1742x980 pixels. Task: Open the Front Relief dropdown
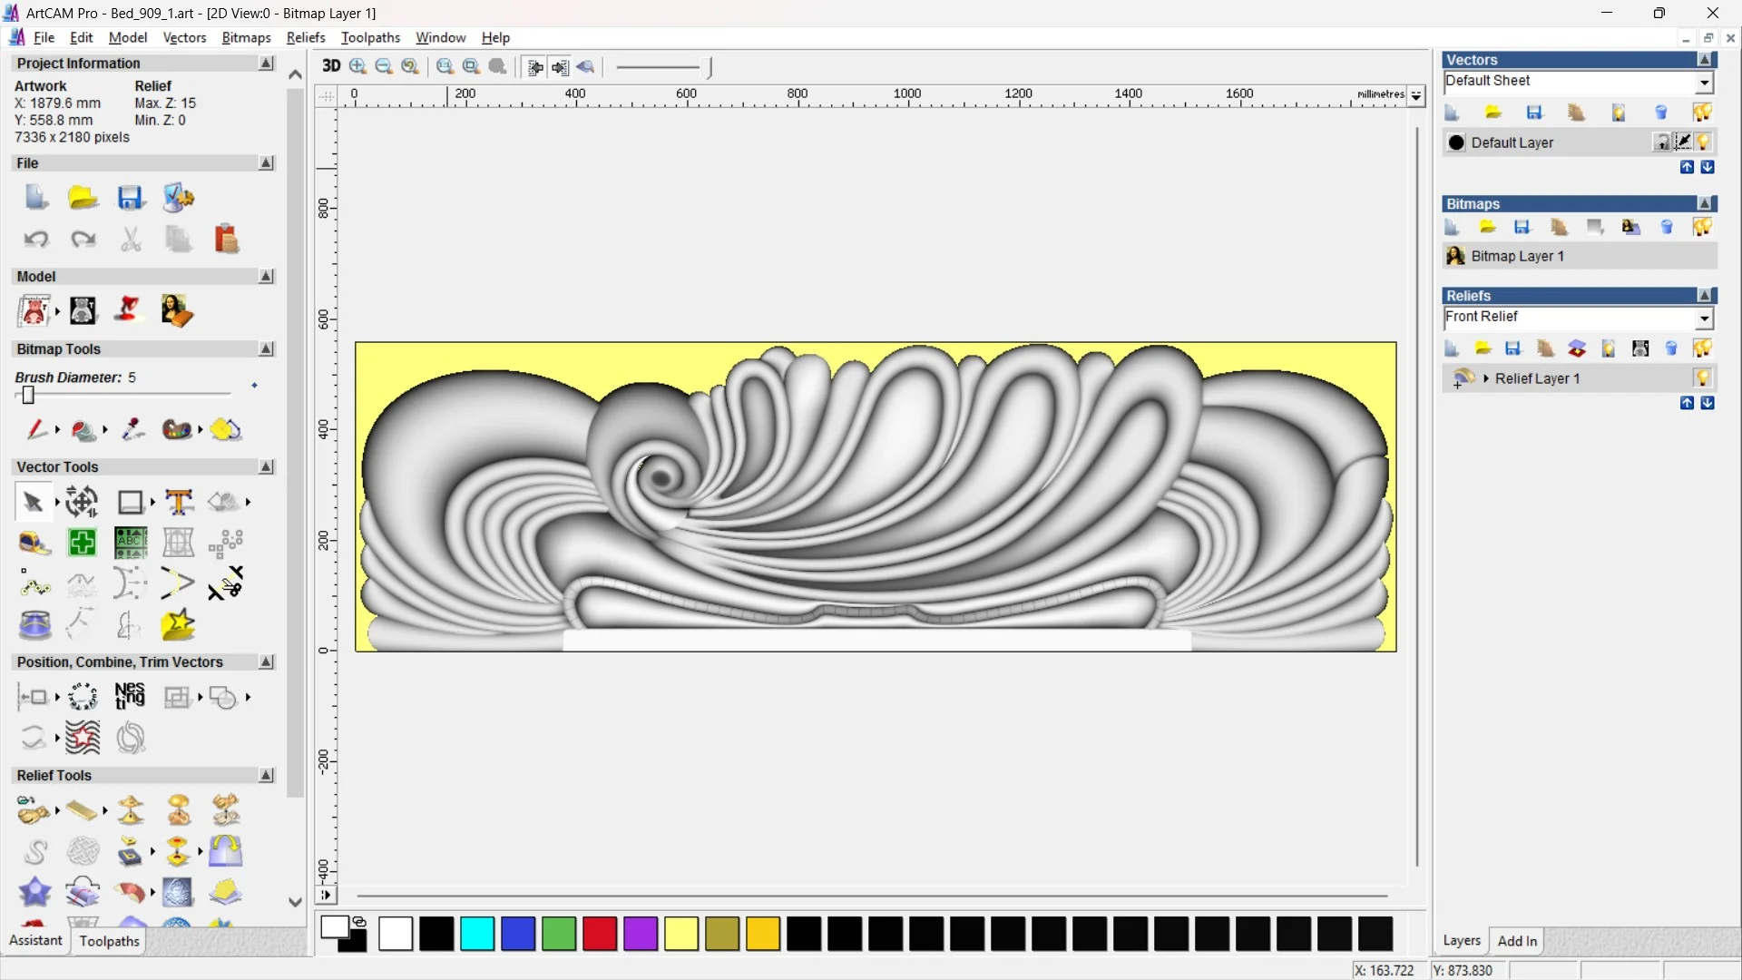(x=1704, y=318)
